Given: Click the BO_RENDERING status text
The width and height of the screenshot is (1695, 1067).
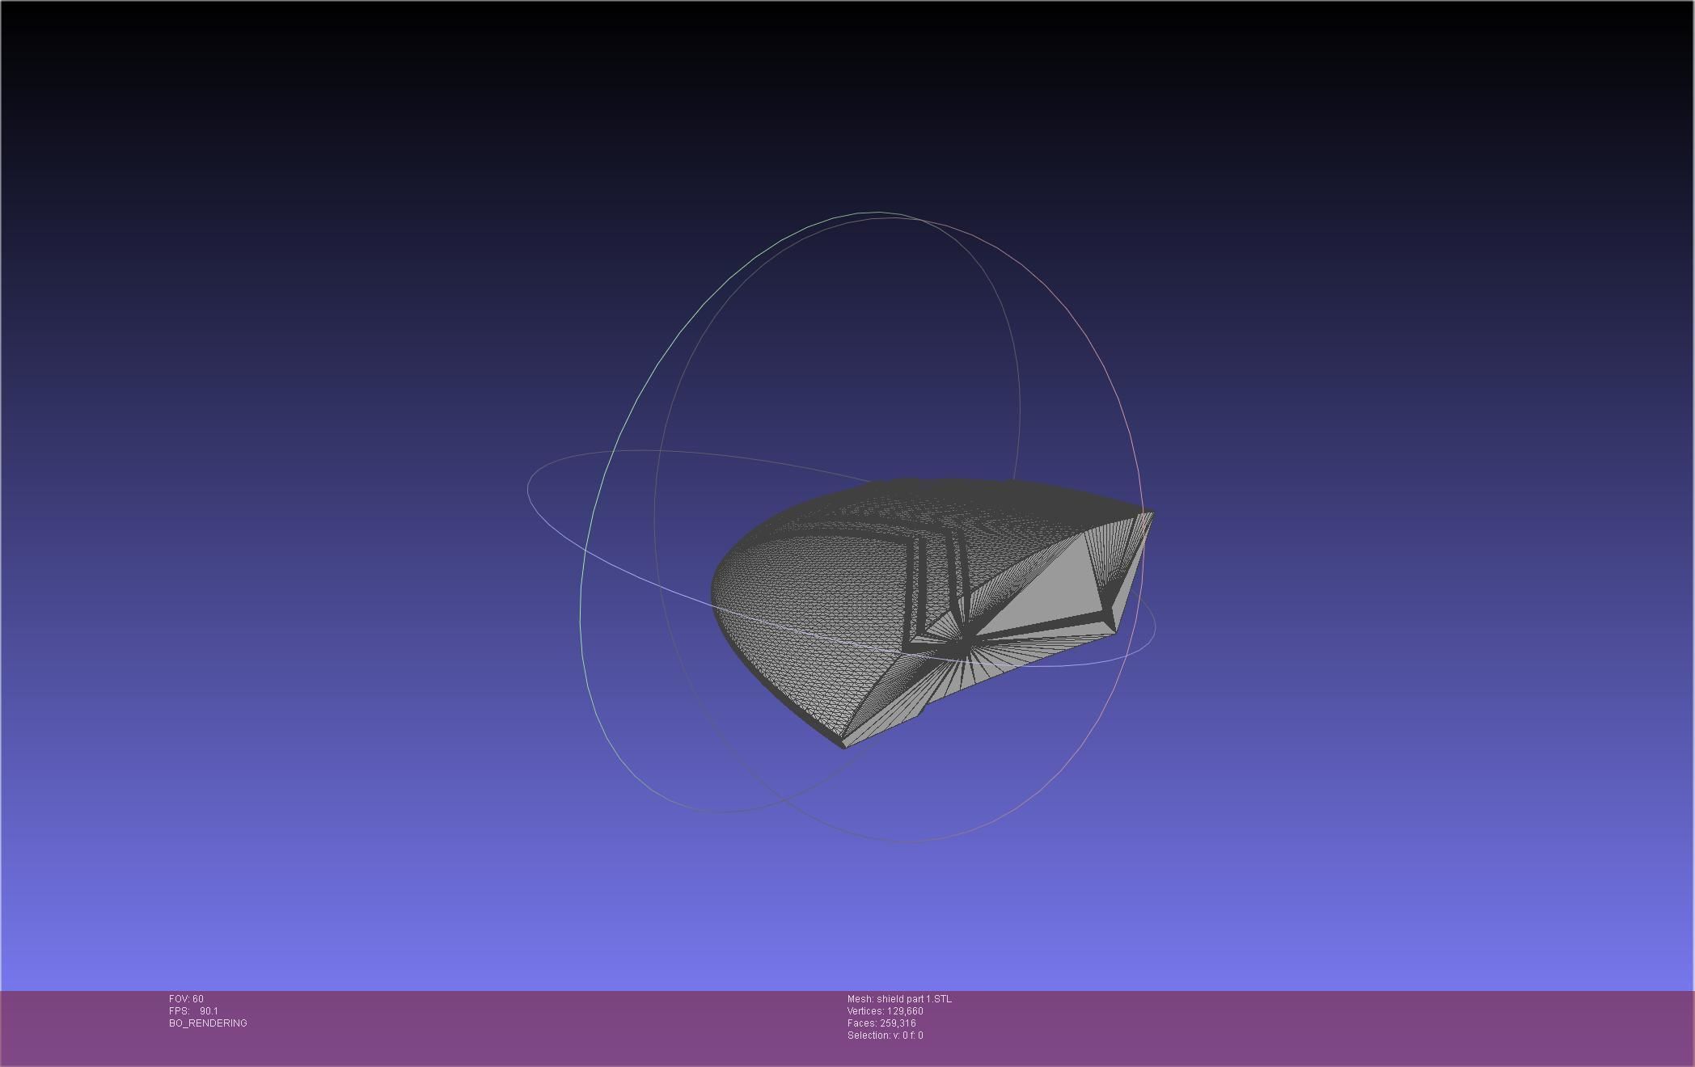Looking at the screenshot, I should (x=208, y=1023).
